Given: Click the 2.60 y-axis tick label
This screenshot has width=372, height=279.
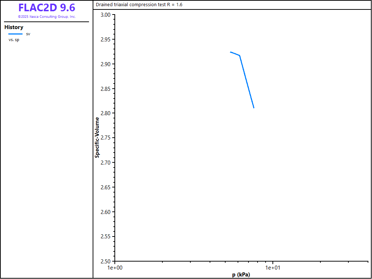Looking at the screenshot, I should (105, 212).
